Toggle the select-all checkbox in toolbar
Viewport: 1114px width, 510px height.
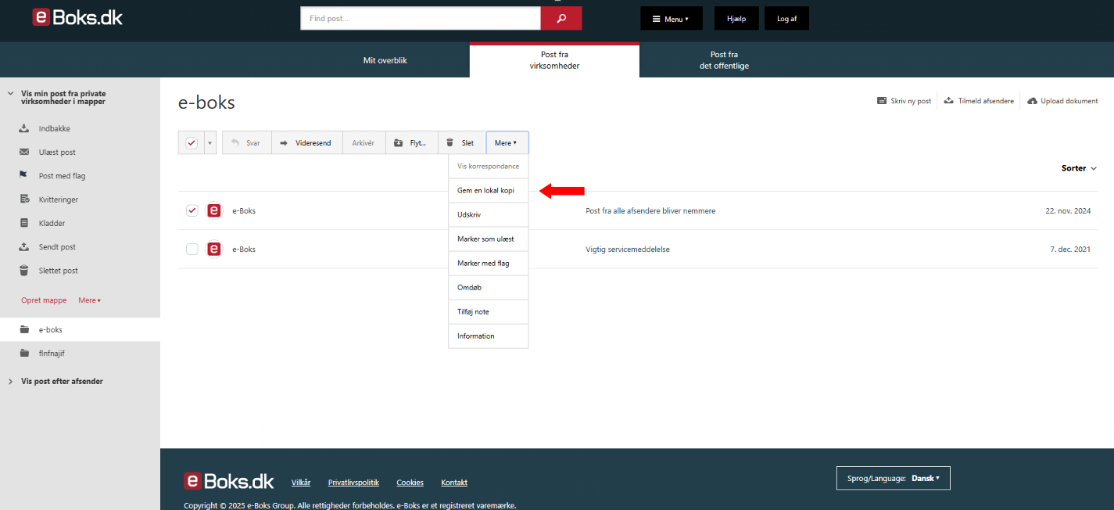pyautogui.click(x=192, y=142)
